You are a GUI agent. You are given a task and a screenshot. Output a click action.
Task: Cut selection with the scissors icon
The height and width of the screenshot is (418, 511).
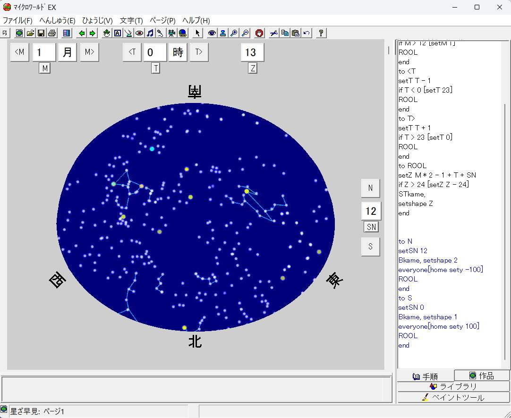tap(274, 33)
